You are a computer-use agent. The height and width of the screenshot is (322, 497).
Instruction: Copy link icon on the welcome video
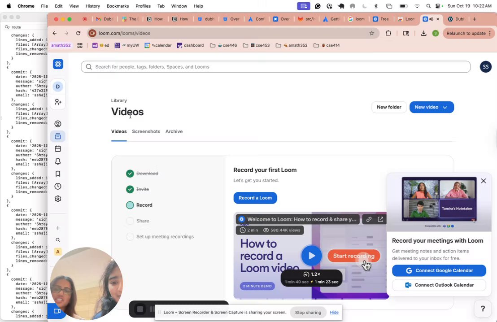(369, 219)
